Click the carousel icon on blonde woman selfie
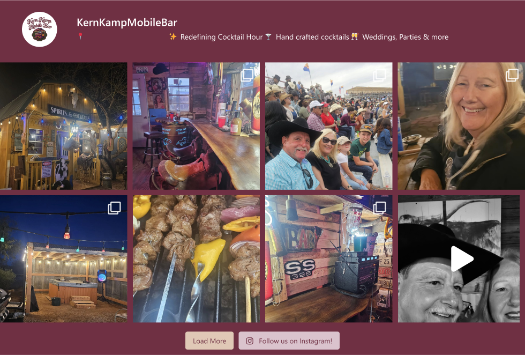 [512, 76]
